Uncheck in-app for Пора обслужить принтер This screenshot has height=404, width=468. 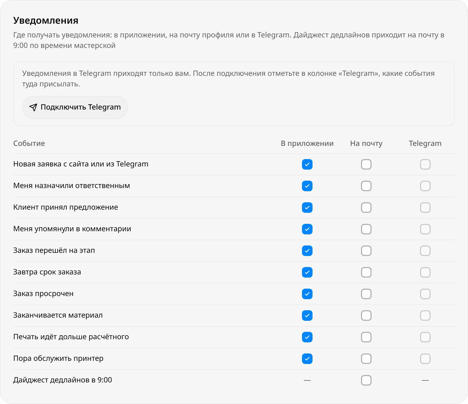[307, 359]
